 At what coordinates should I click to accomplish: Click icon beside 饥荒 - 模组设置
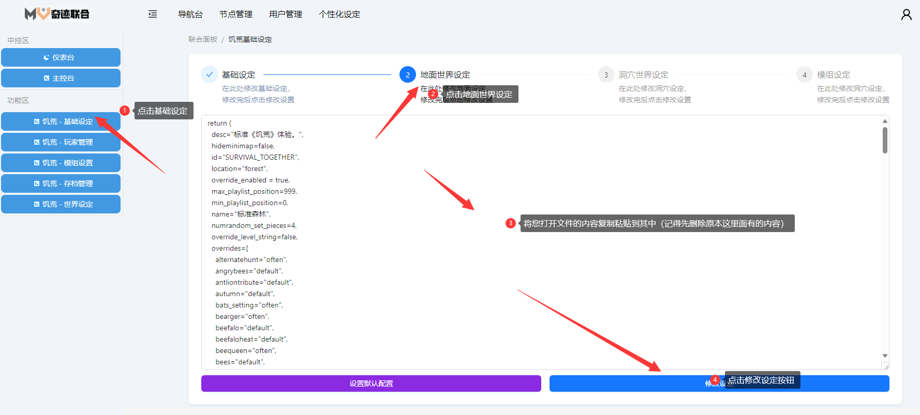pos(37,163)
